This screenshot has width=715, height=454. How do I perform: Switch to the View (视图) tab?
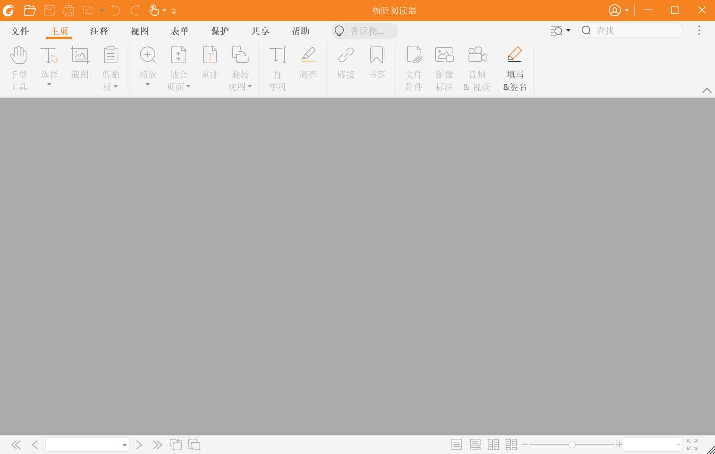coord(140,31)
